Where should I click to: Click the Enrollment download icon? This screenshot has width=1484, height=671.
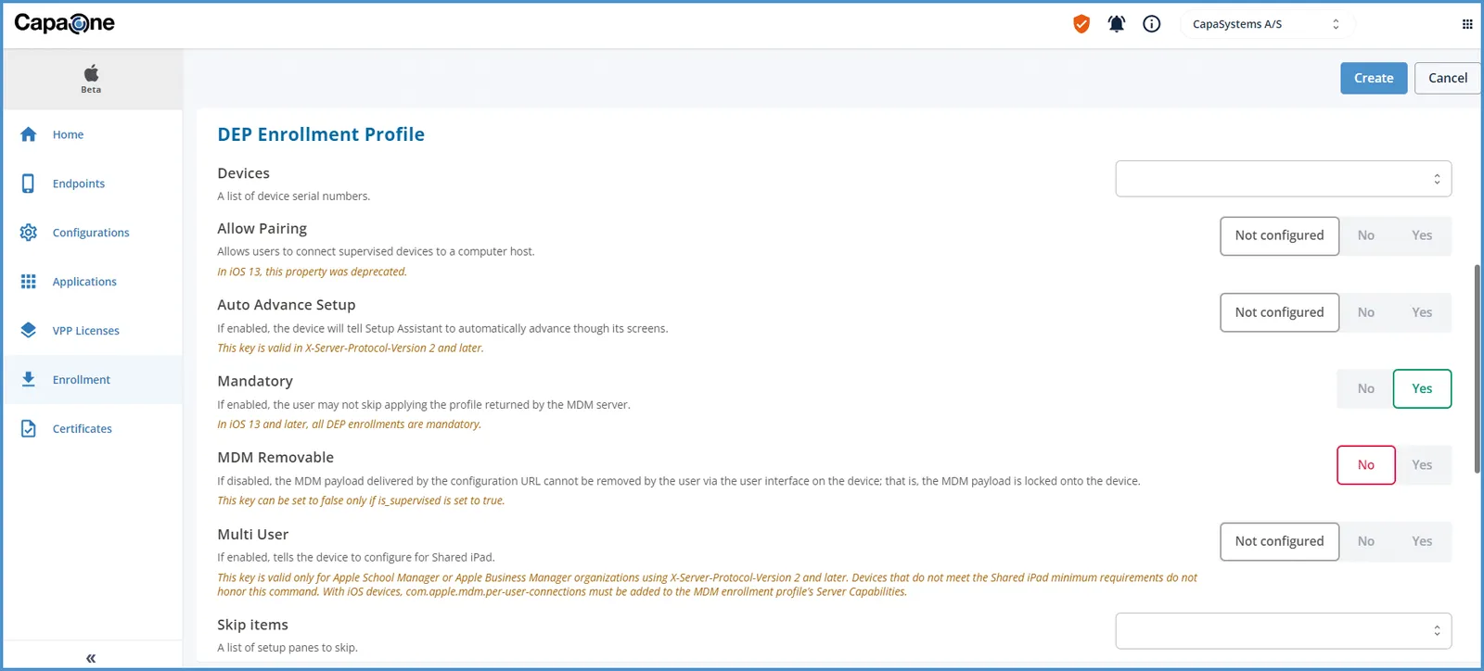(x=29, y=379)
